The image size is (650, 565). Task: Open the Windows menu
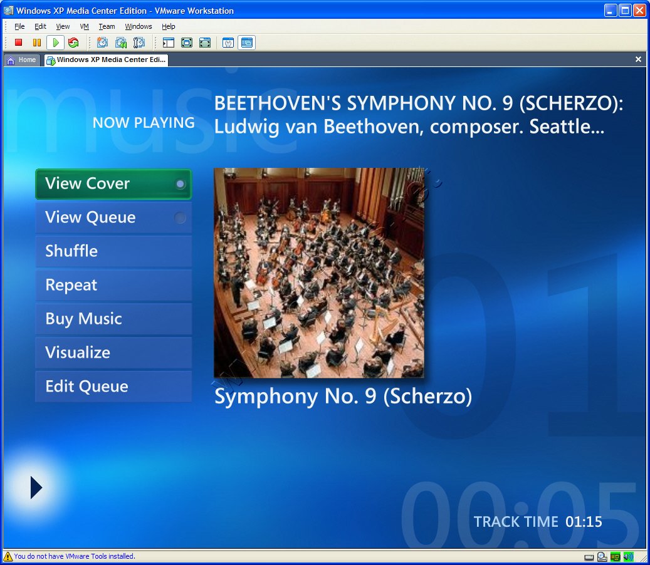pyautogui.click(x=139, y=26)
